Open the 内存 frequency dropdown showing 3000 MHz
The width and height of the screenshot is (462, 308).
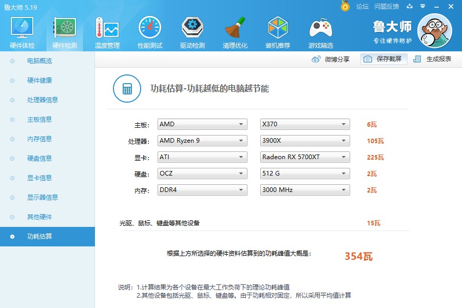305,190
